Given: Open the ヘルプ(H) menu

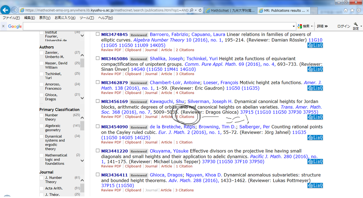Looking at the screenshot, I should click(x=106, y=18).
